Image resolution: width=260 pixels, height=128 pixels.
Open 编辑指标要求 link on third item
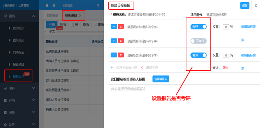point(248,55)
